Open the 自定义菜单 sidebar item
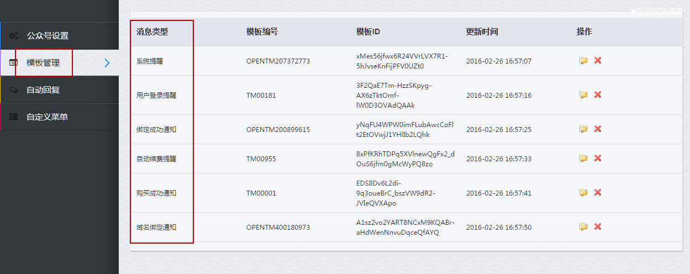 click(x=48, y=117)
